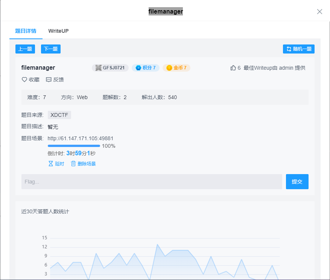Click the trash delete-scene icon

[x=73, y=164]
